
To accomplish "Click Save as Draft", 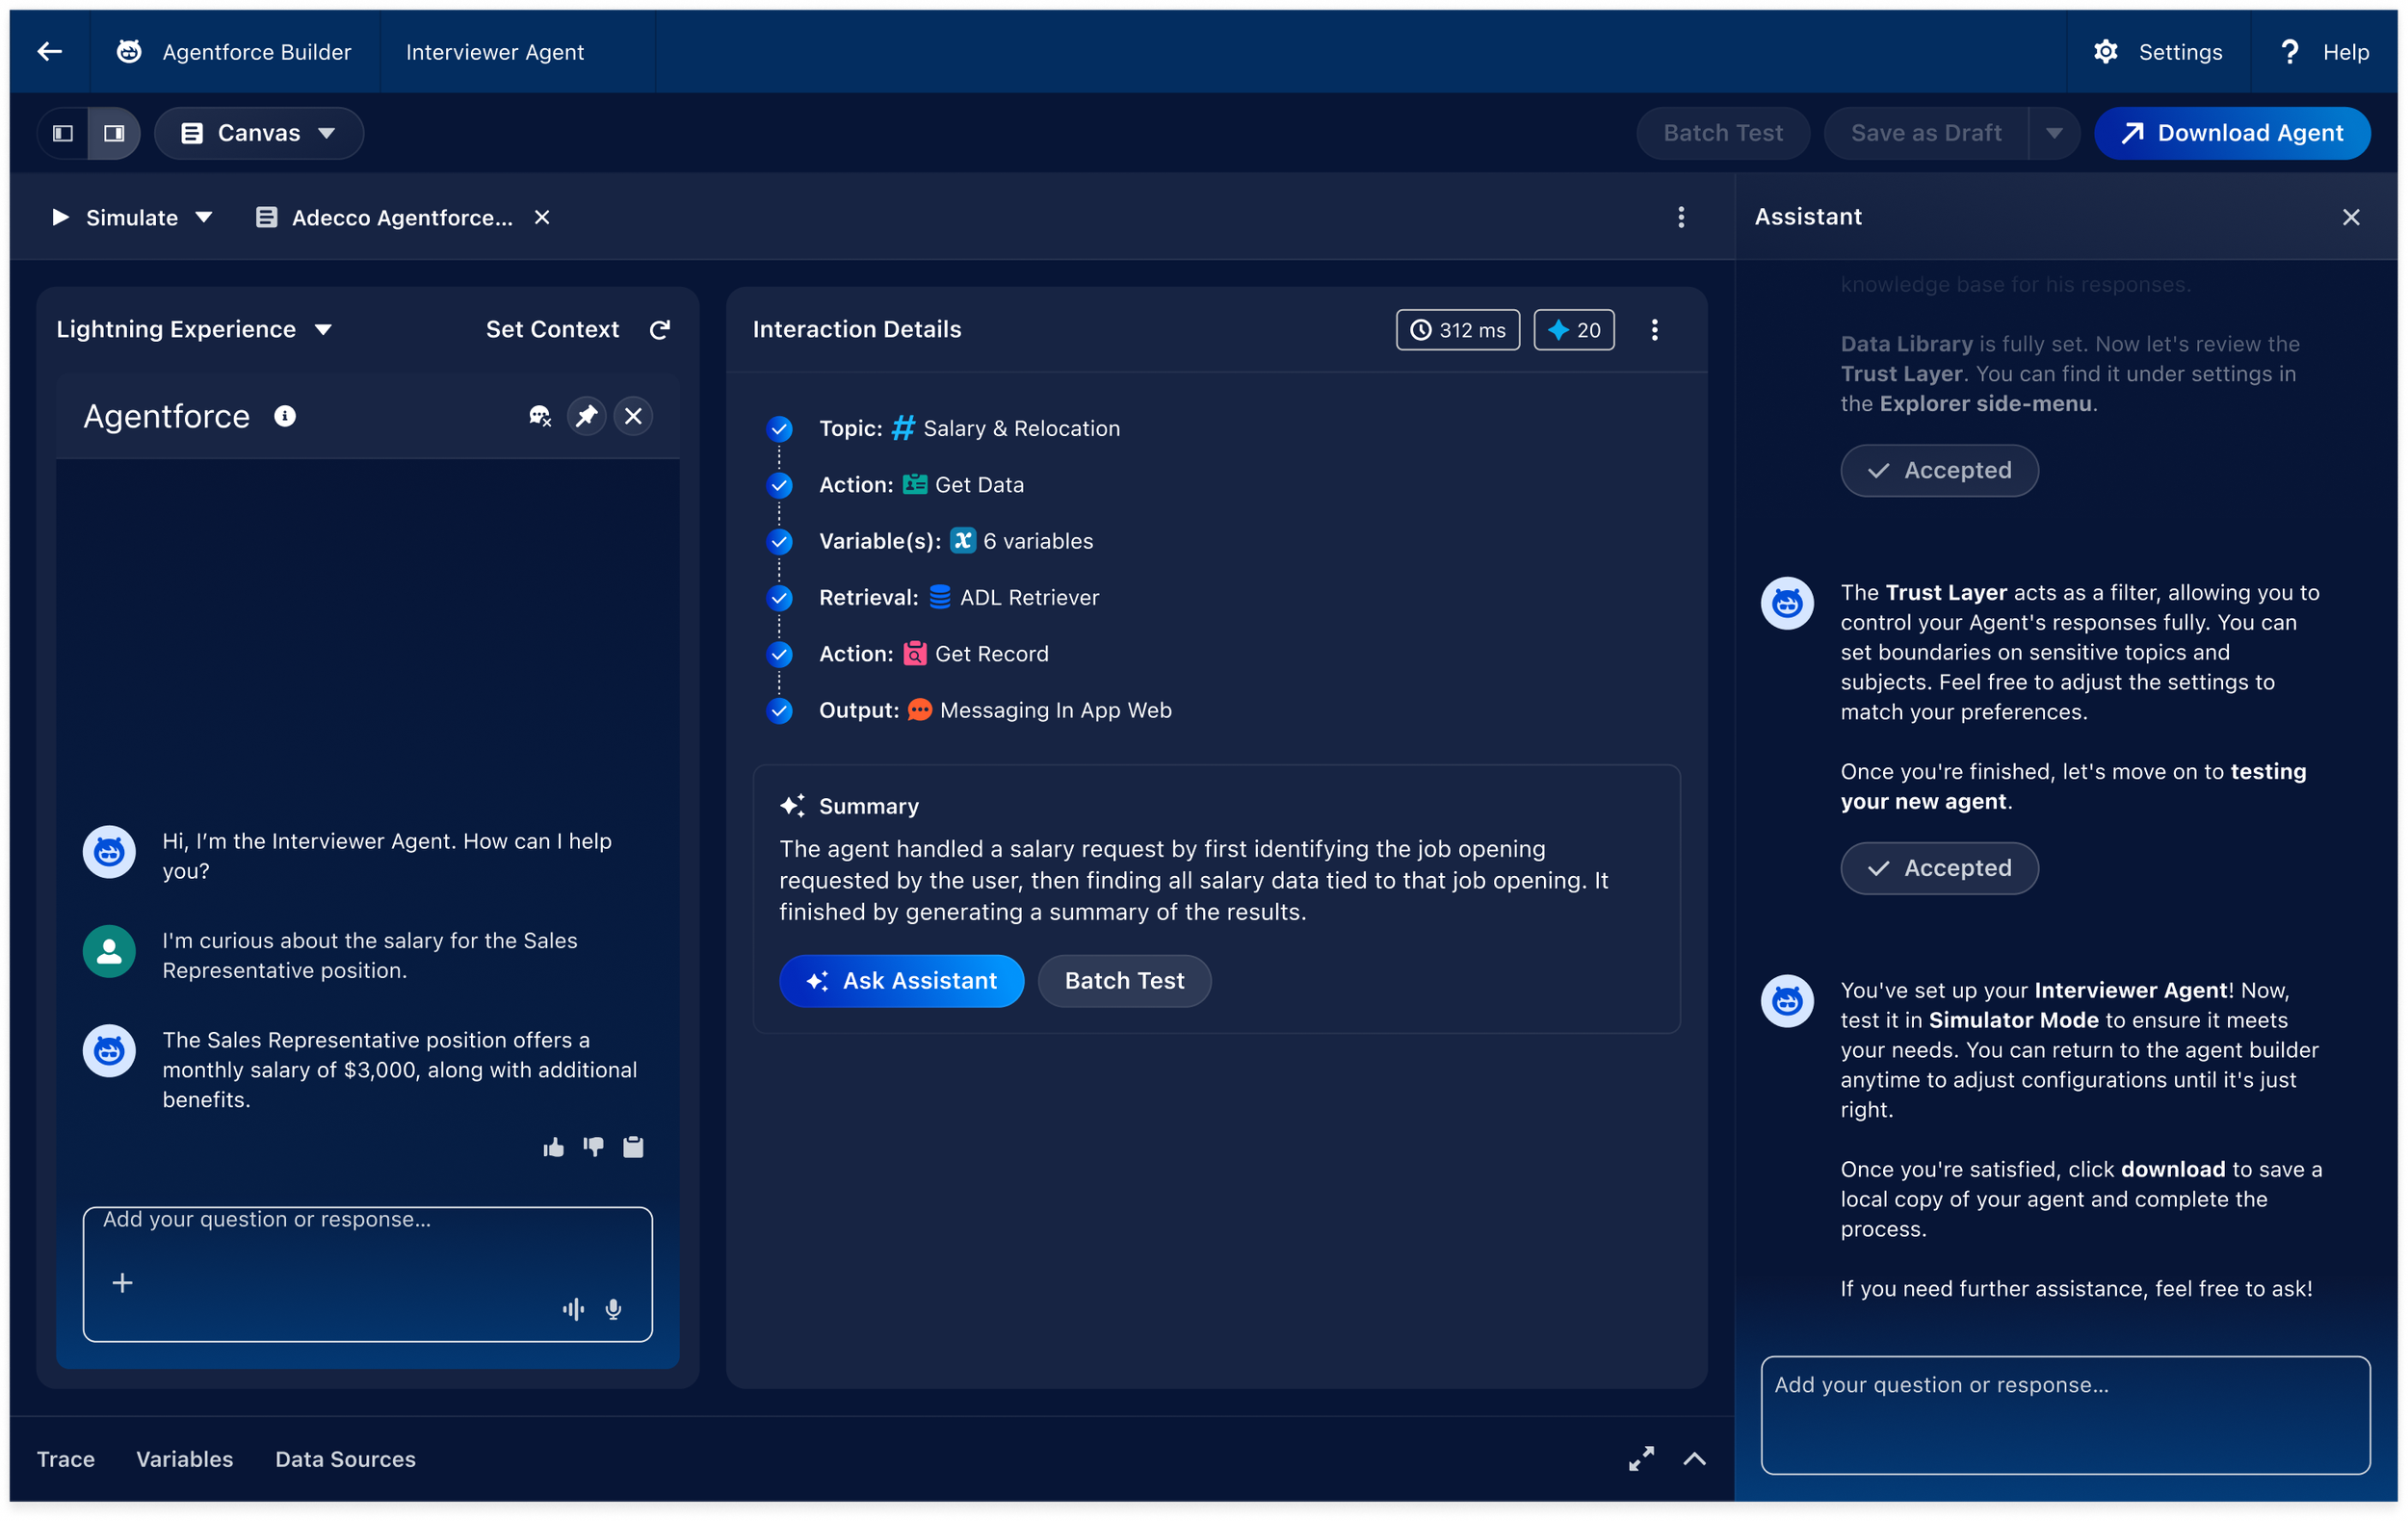I will (x=1925, y=133).
